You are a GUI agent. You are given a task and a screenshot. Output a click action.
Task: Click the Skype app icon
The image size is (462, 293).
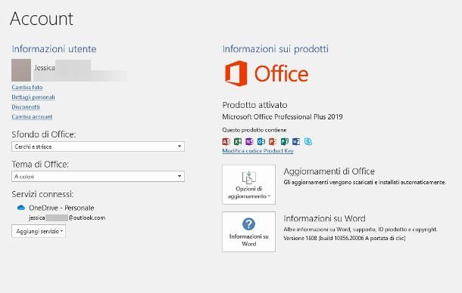[308, 141]
